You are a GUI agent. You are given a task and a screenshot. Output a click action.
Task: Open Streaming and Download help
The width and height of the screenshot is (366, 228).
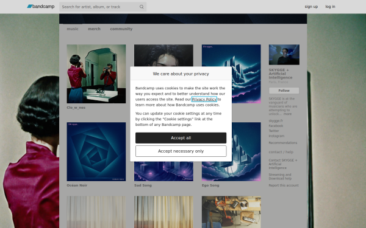click(280, 176)
